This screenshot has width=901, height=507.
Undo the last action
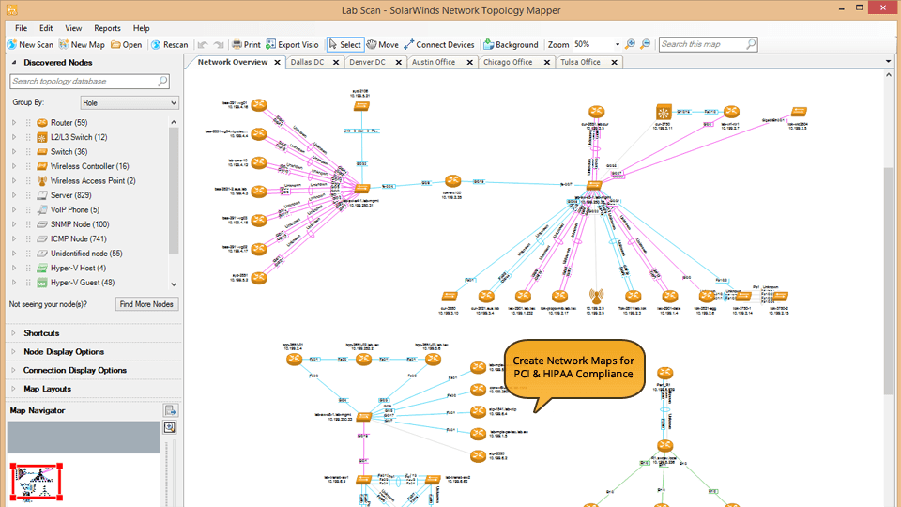203,44
